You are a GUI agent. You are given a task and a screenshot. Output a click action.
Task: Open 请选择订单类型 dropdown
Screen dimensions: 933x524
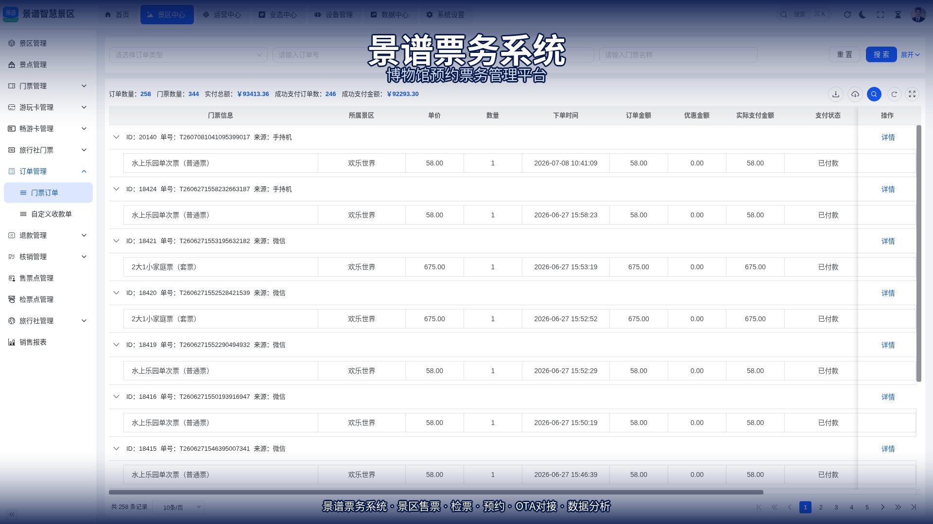click(189, 55)
